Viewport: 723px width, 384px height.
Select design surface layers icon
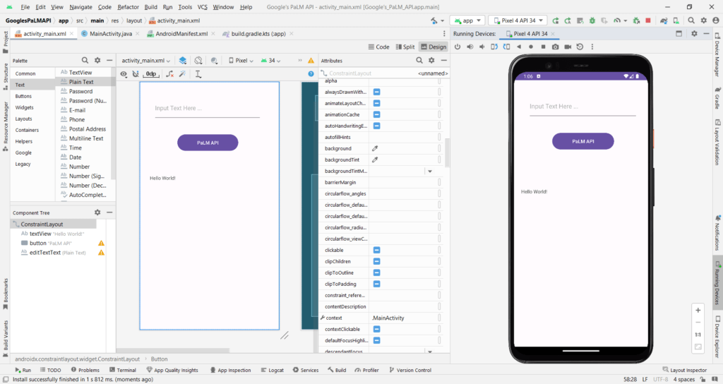(x=183, y=61)
